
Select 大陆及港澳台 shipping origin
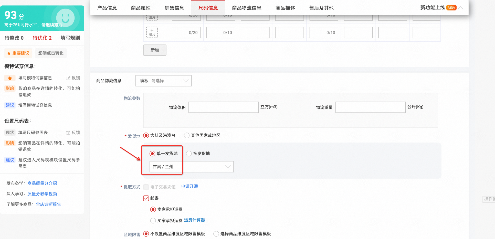[146, 135]
